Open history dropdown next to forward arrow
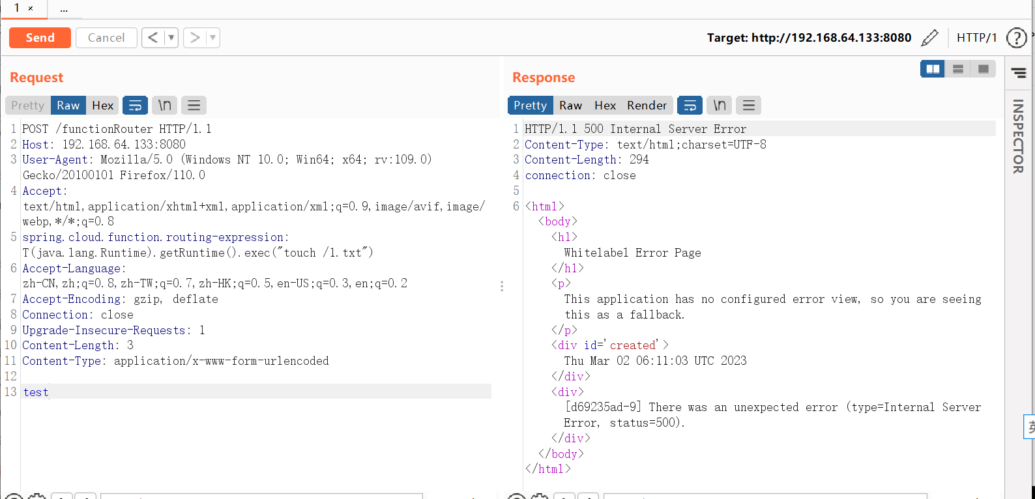 point(213,38)
